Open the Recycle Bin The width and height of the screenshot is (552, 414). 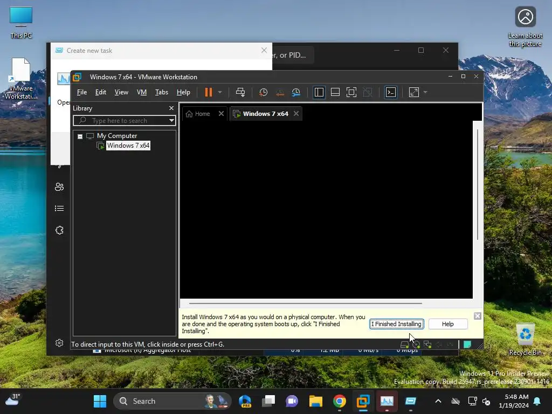click(525, 340)
